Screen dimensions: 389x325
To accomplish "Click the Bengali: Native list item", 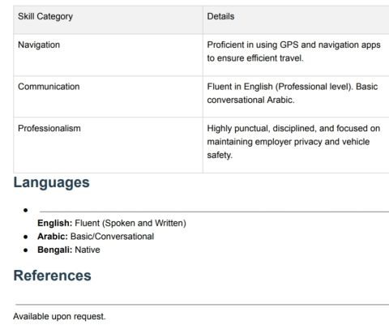I will (x=69, y=250).
